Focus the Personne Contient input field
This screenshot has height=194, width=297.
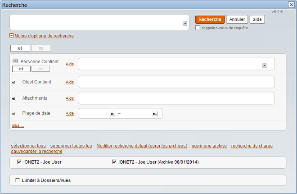176,64
